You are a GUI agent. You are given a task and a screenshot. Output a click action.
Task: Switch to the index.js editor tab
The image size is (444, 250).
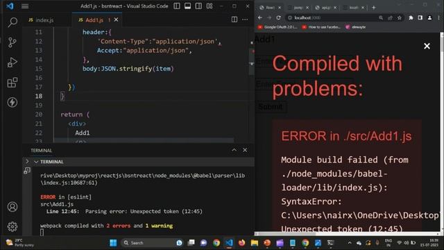point(42,20)
